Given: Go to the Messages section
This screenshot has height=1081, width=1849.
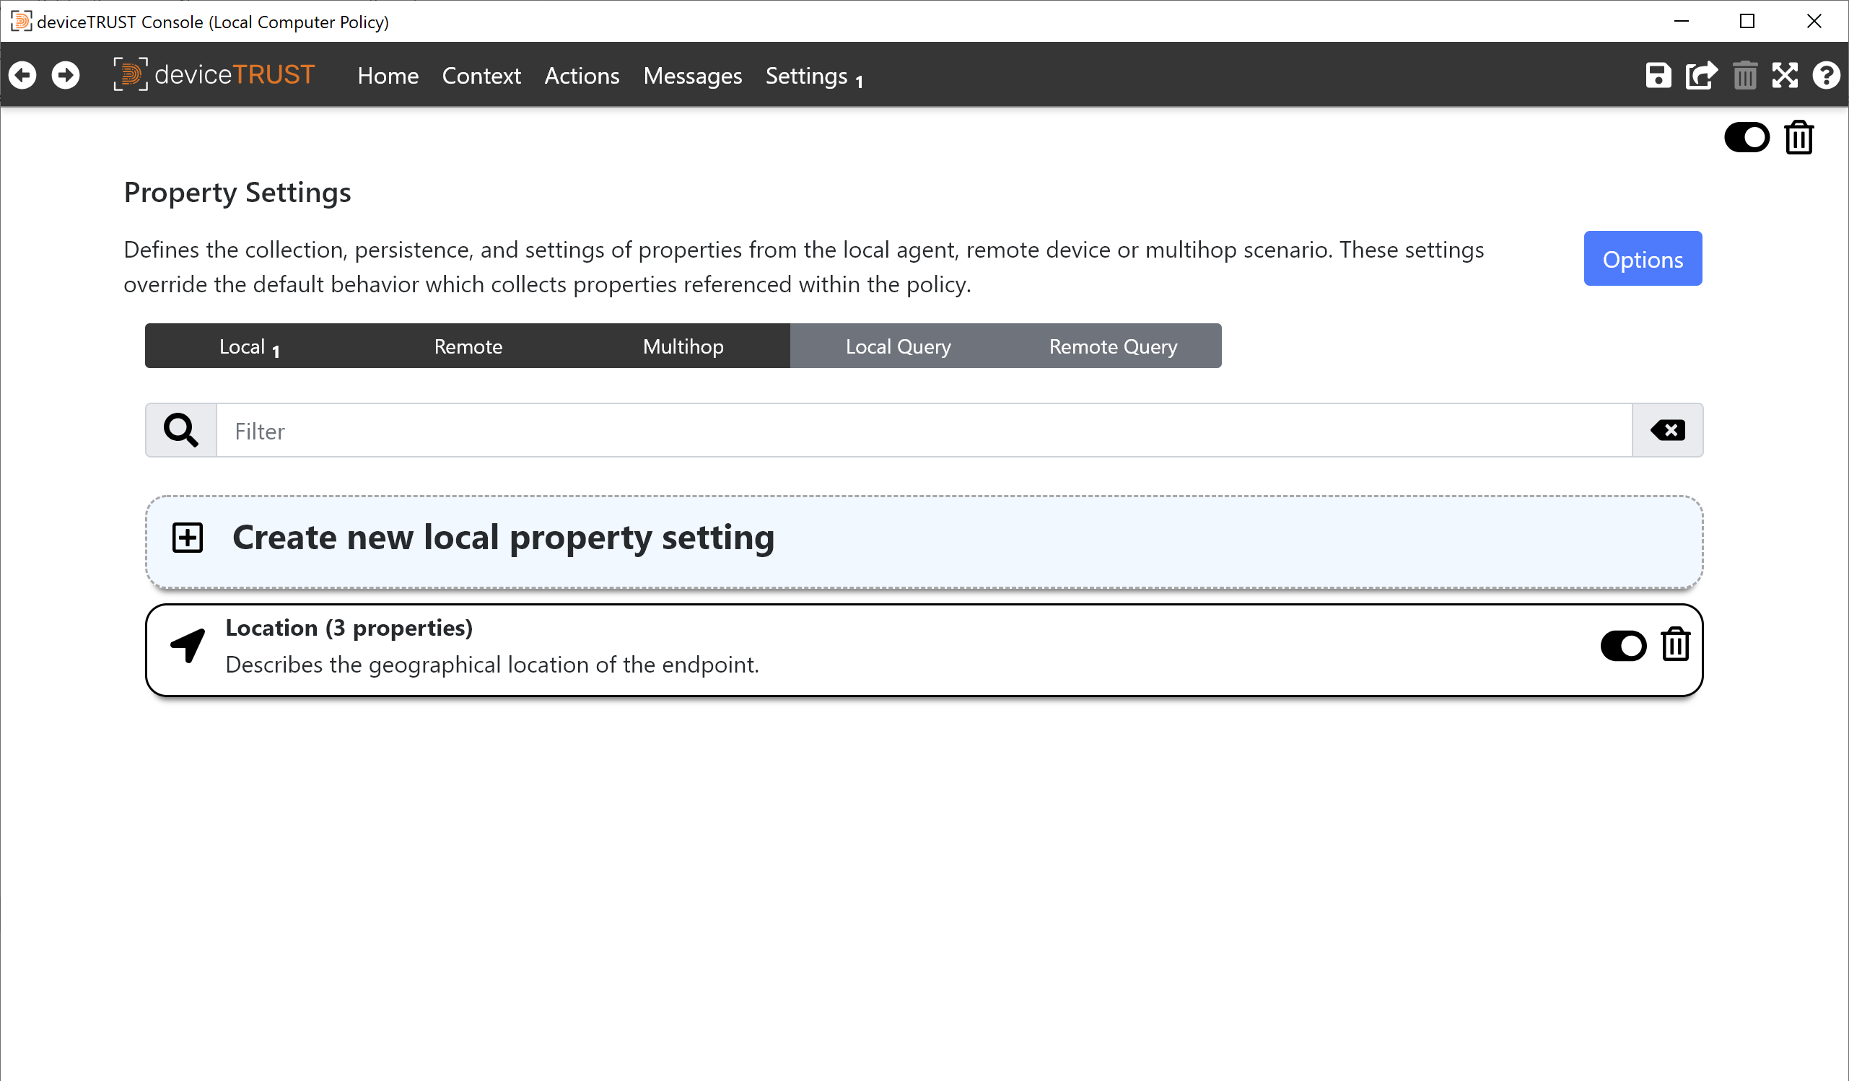Looking at the screenshot, I should click(692, 76).
